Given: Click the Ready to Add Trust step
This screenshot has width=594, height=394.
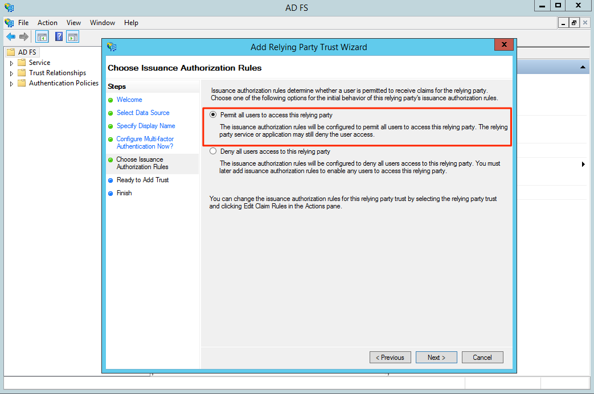Looking at the screenshot, I should 142,180.
